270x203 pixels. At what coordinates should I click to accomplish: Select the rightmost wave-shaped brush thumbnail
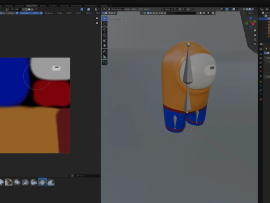pos(51,182)
